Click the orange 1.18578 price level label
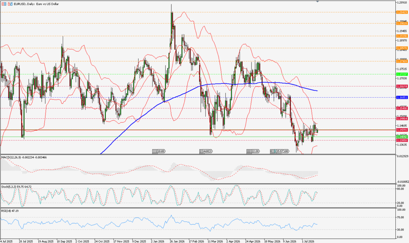The image size is (409, 243). [402, 48]
